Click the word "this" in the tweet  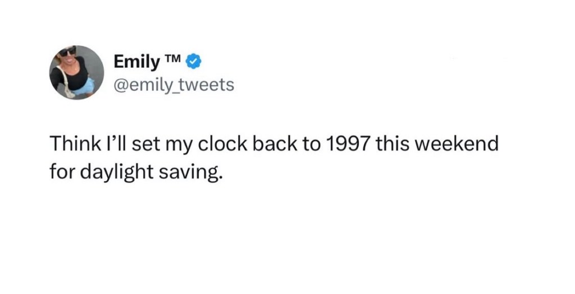pyautogui.click(x=395, y=144)
